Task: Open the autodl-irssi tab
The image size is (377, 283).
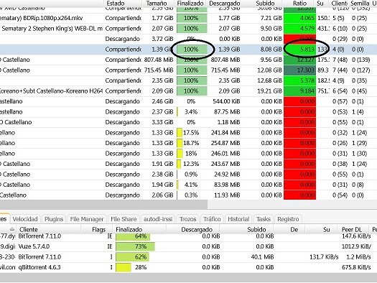Action: [x=158, y=219]
